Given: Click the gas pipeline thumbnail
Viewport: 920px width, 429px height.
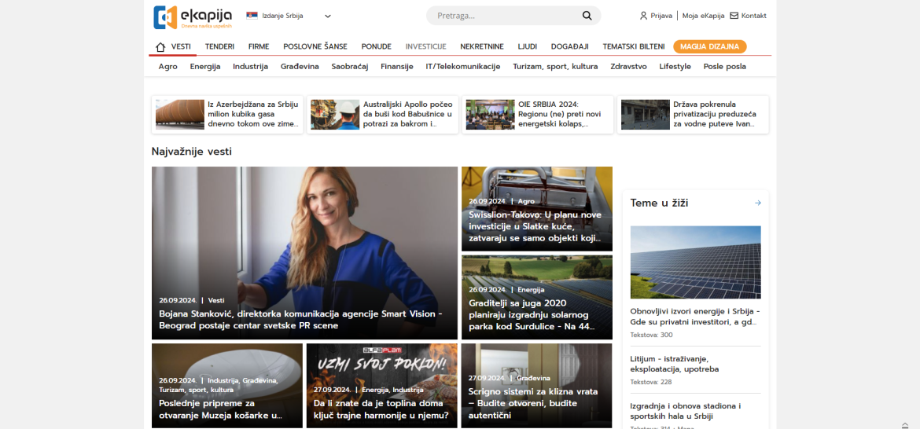Looking at the screenshot, I should click(x=180, y=114).
